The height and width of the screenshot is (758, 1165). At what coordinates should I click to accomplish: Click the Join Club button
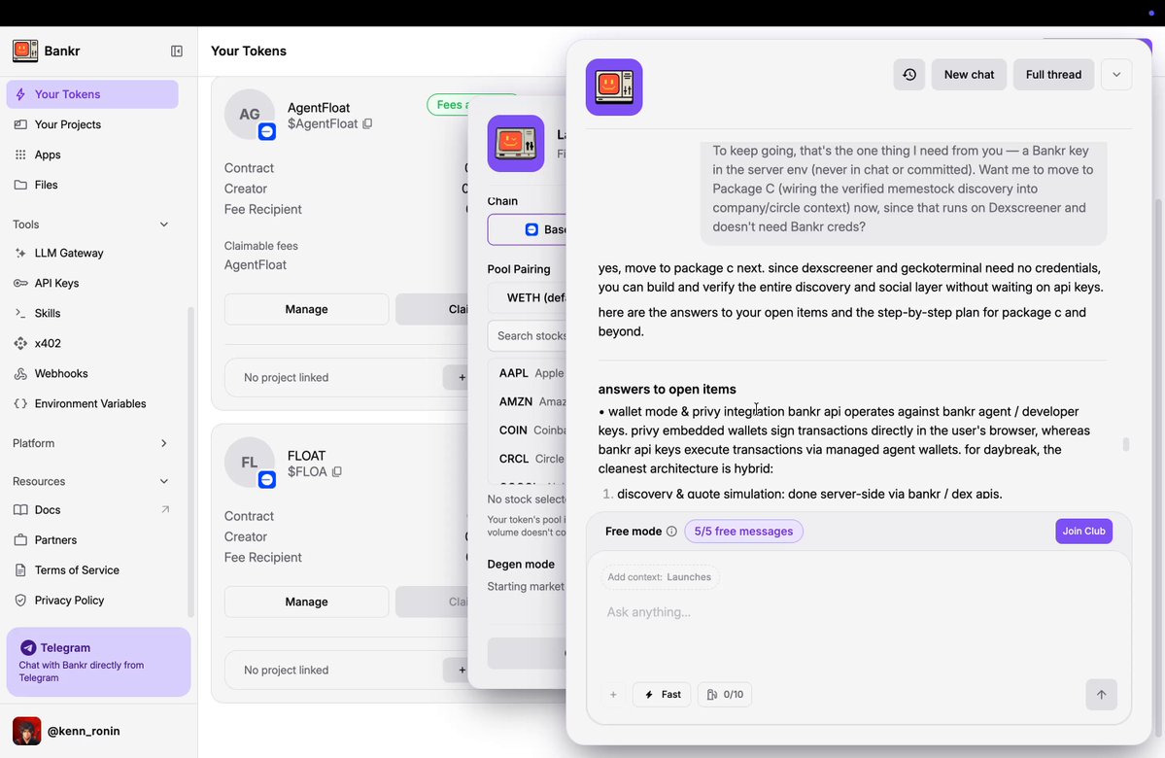(1083, 532)
